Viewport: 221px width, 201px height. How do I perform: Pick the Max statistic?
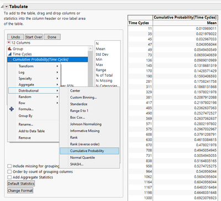click(99, 65)
